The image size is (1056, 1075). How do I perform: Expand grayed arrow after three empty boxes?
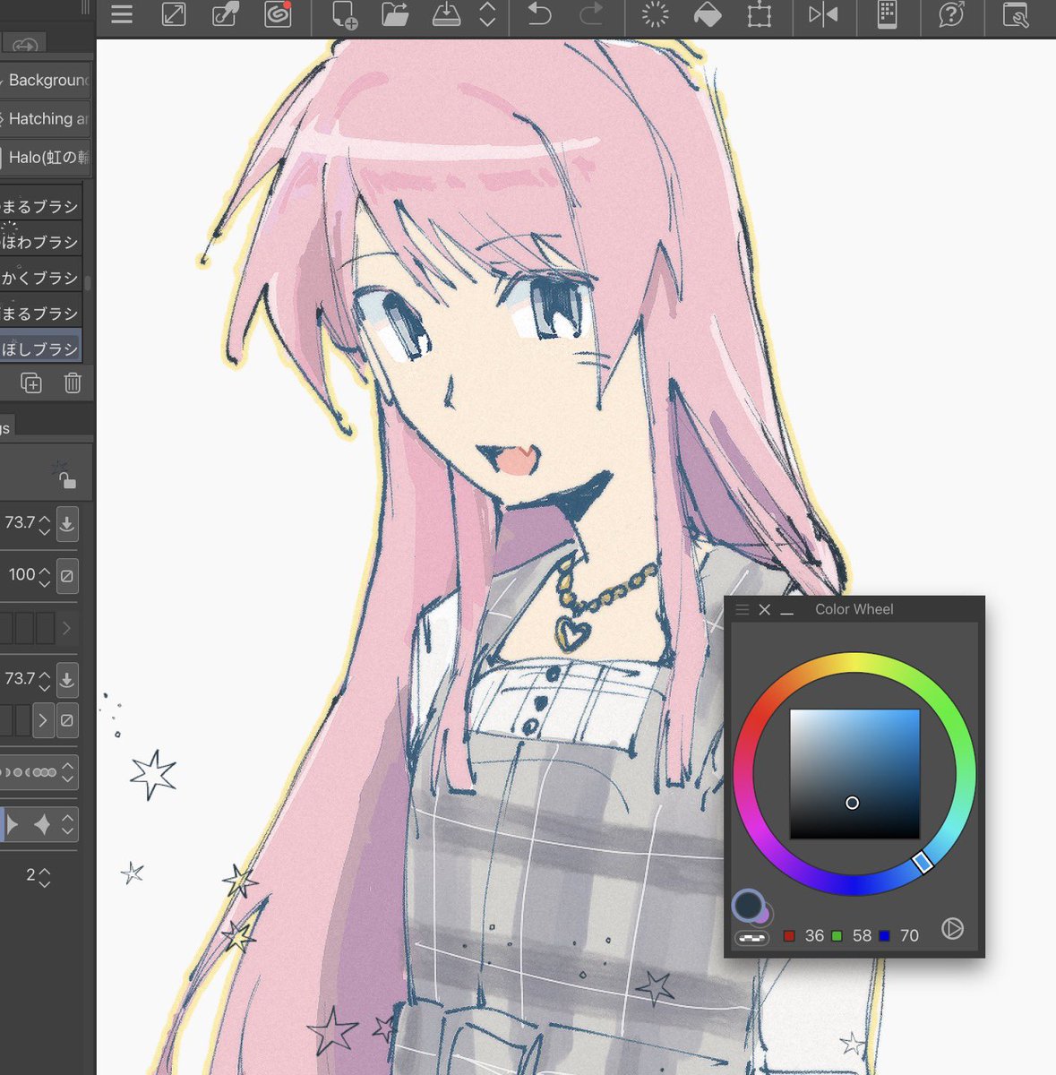tap(66, 628)
